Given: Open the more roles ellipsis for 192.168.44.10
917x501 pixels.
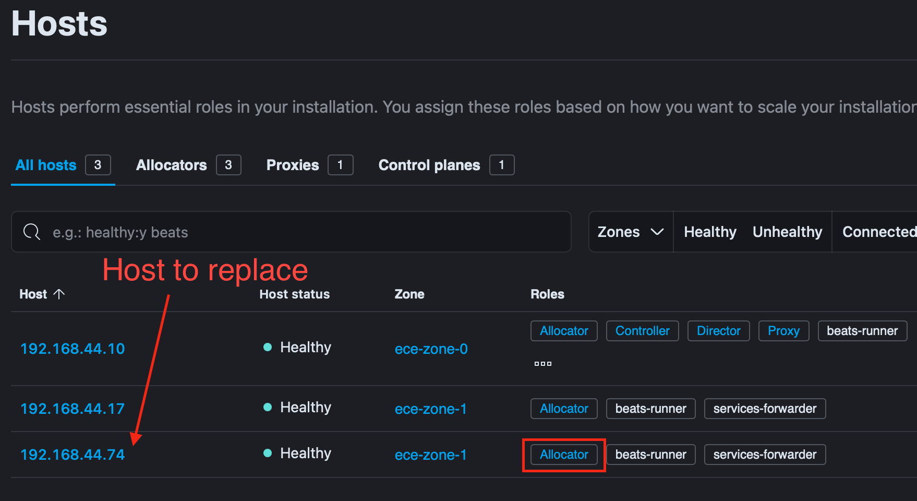Looking at the screenshot, I should point(542,363).
